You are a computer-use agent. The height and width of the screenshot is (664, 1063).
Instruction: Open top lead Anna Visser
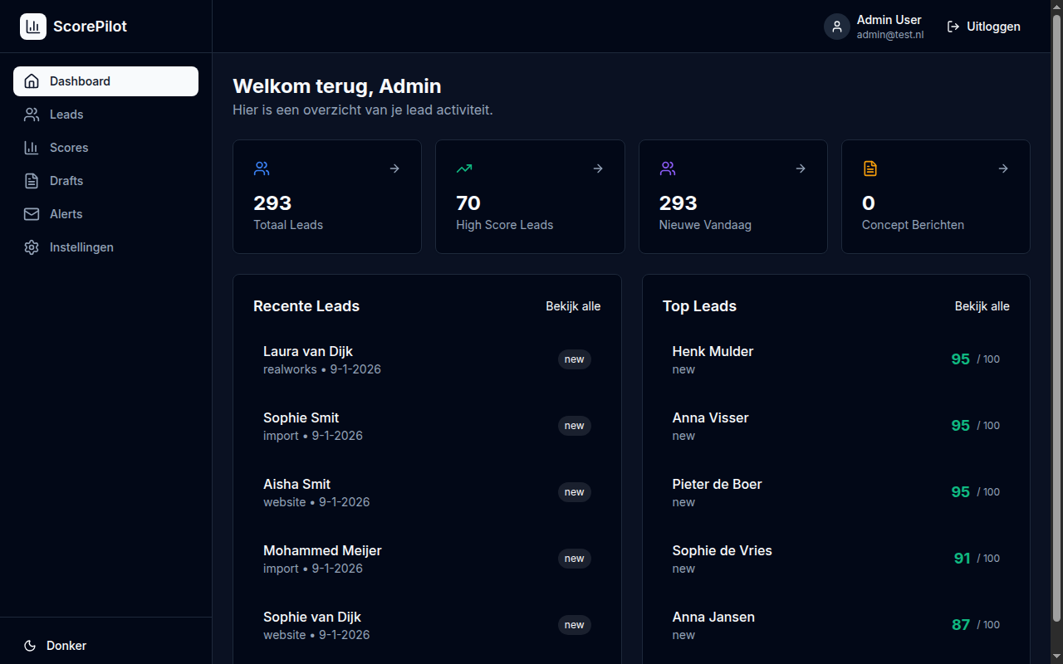coord(836,426)
